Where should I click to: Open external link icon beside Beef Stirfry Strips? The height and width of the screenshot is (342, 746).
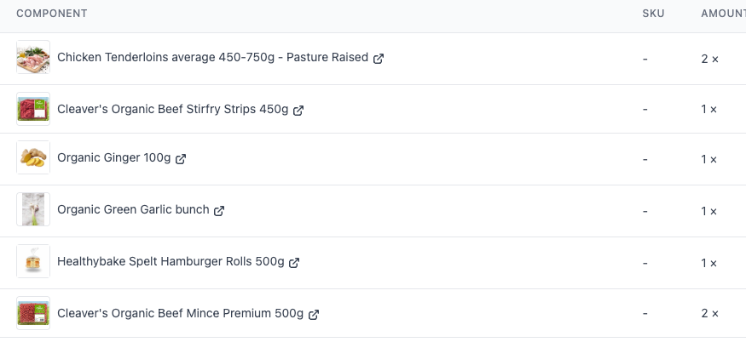298,111
